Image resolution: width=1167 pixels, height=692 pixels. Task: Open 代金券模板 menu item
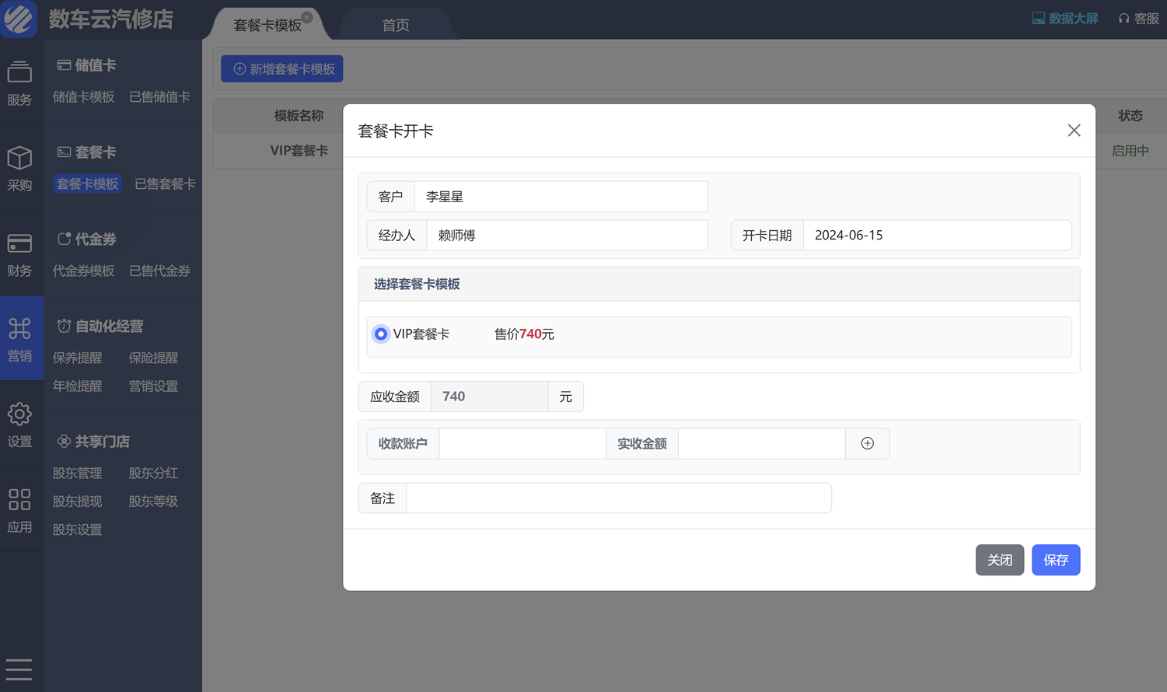83,271
